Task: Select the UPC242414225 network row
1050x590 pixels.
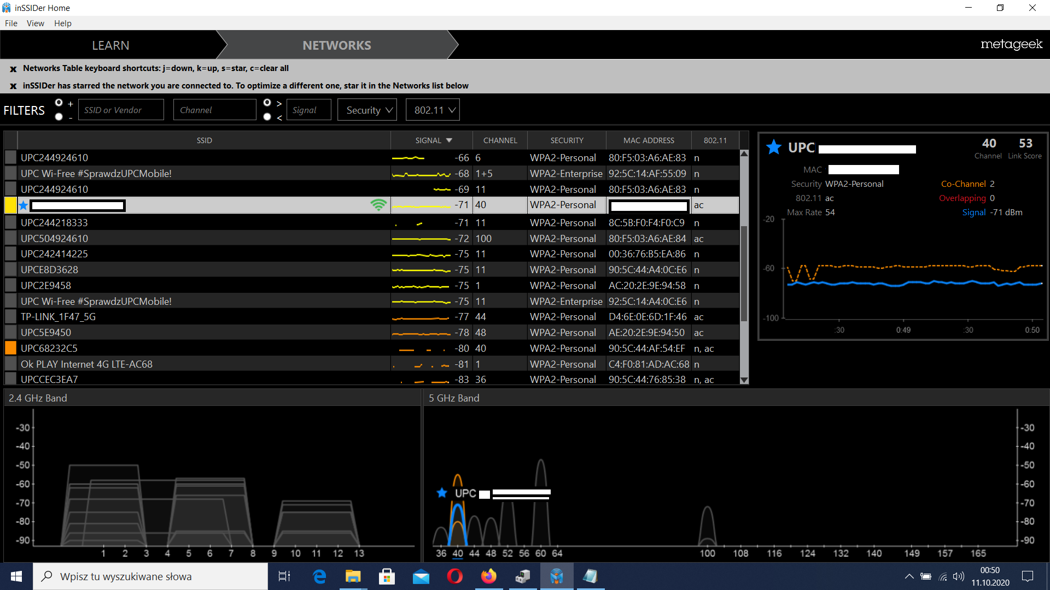Action: click(x=372, y=254)
